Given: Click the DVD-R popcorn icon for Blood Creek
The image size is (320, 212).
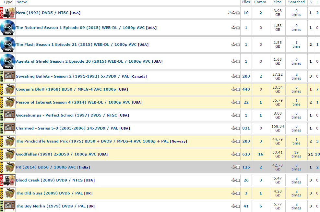Looking at the screenshot, I should pos(8,180).
